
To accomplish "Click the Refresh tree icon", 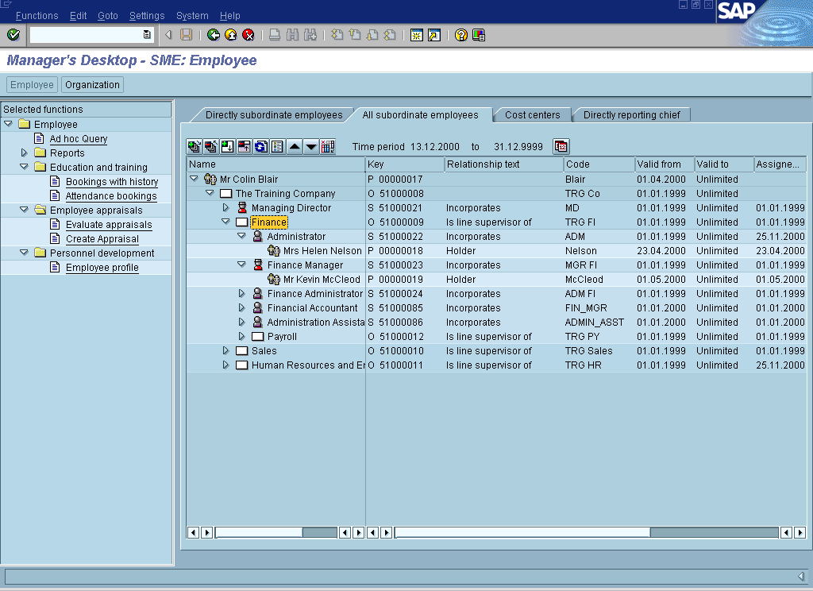I will [260, 147].
